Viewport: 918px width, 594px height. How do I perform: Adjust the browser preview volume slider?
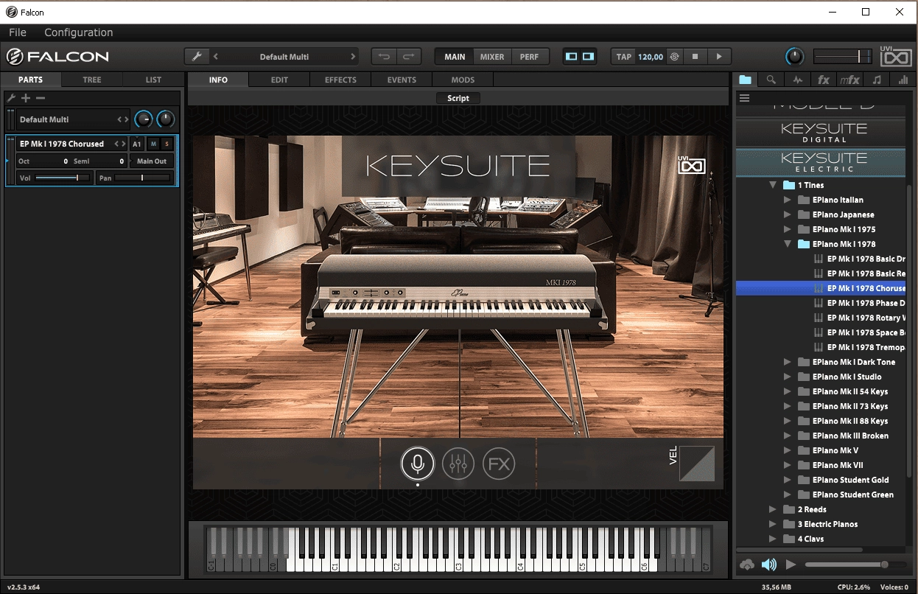[x=855, y=565]
